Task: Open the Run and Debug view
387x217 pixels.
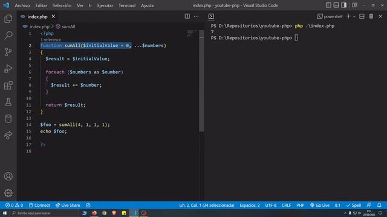Action: 8,69
